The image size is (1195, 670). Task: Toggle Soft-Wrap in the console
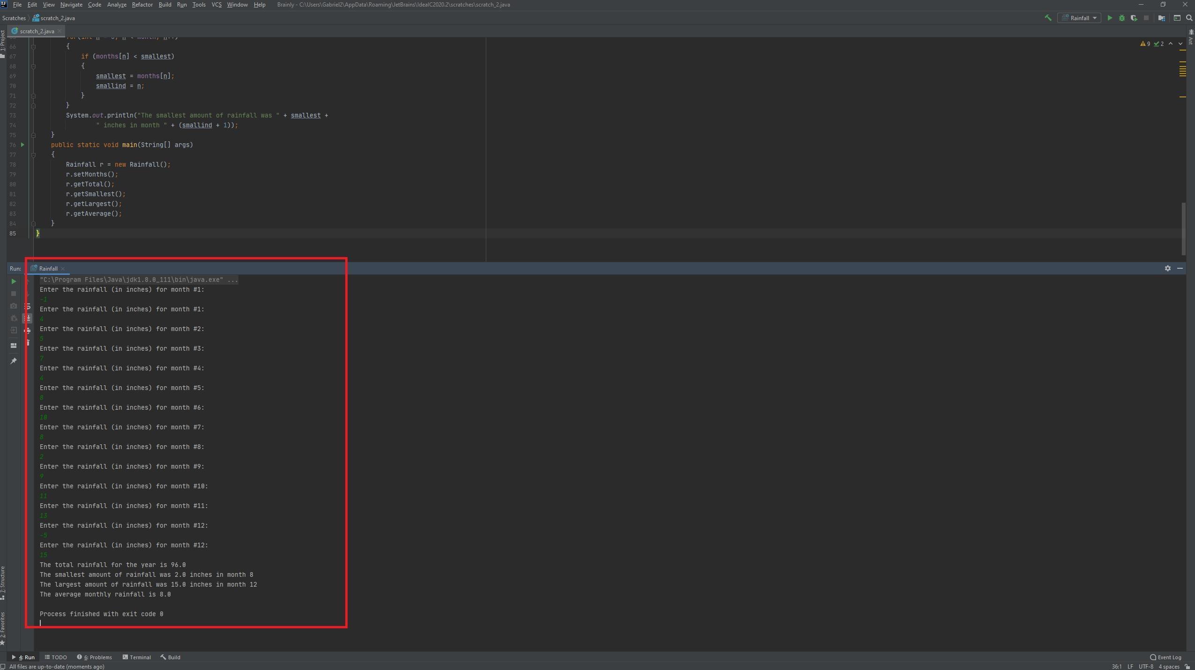28,306
